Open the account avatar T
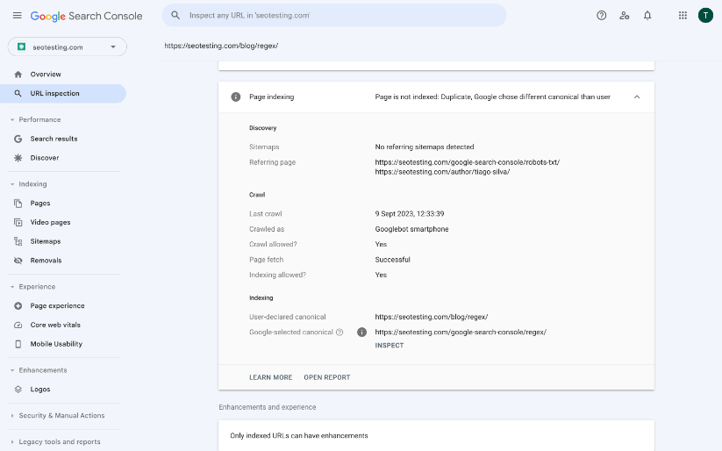Screen dimensions: 722x451 705,16
